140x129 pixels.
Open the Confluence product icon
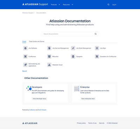click(x=25, y=57)
